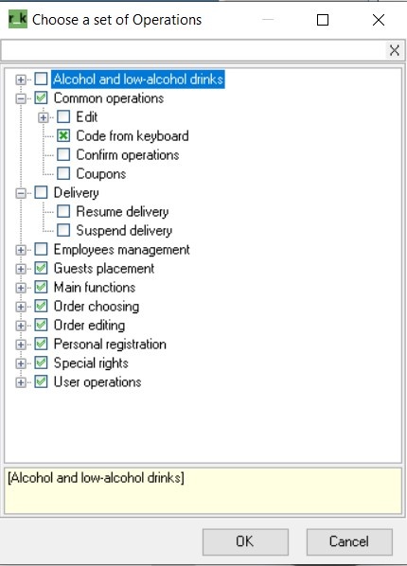Collapse the Common operations tree node

coord(21,98)
